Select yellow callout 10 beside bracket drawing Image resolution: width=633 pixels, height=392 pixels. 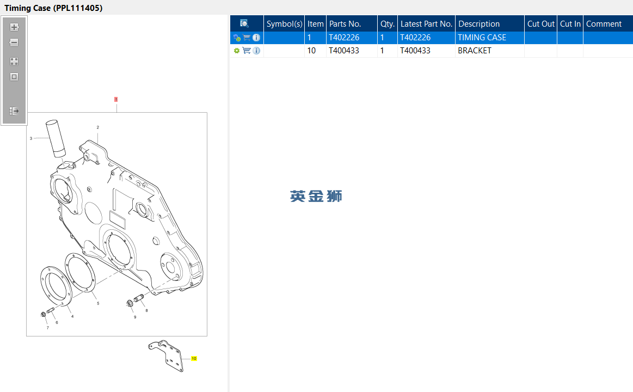pyautogui.click(x=194, y=358)
